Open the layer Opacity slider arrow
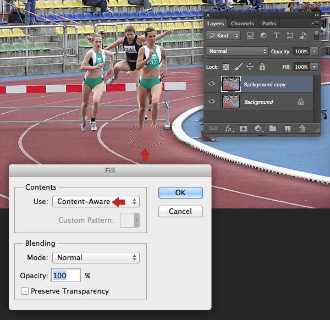This screenshot has height=320, width=330. (x=315, y=51)
